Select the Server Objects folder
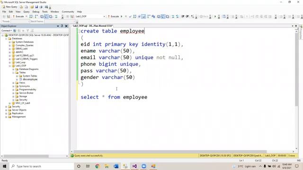Viewport: 303px width, 170px height. point(19,110)
